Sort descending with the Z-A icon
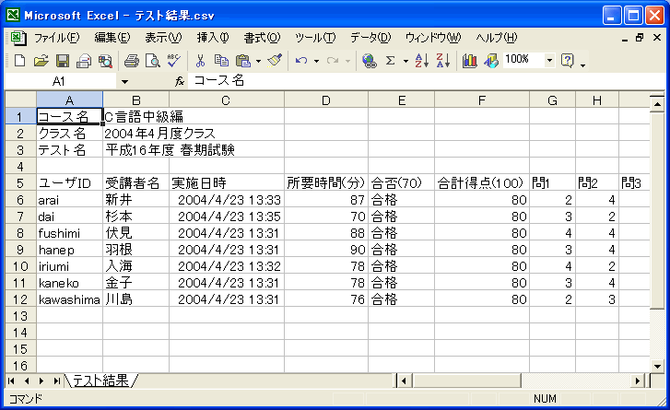The width and height of the screenshot is (670, 410). (x=443, y=61)
